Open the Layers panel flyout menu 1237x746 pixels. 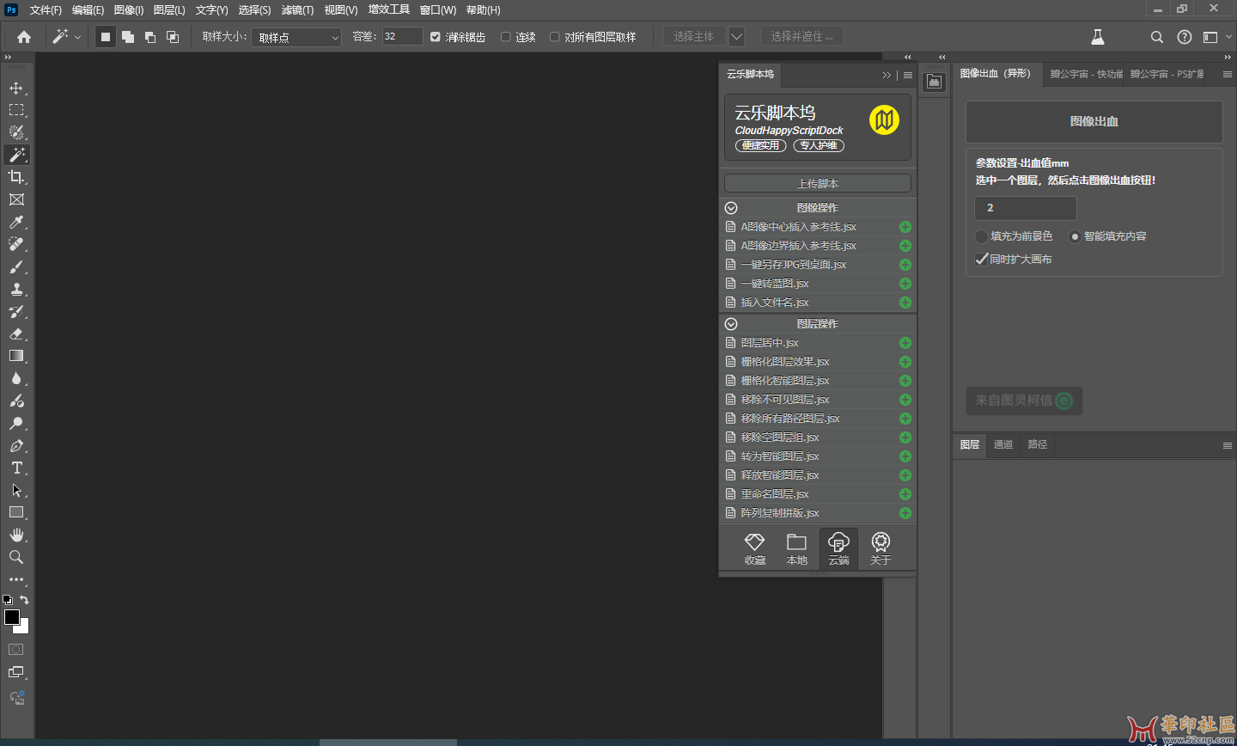pos(1227,445)
